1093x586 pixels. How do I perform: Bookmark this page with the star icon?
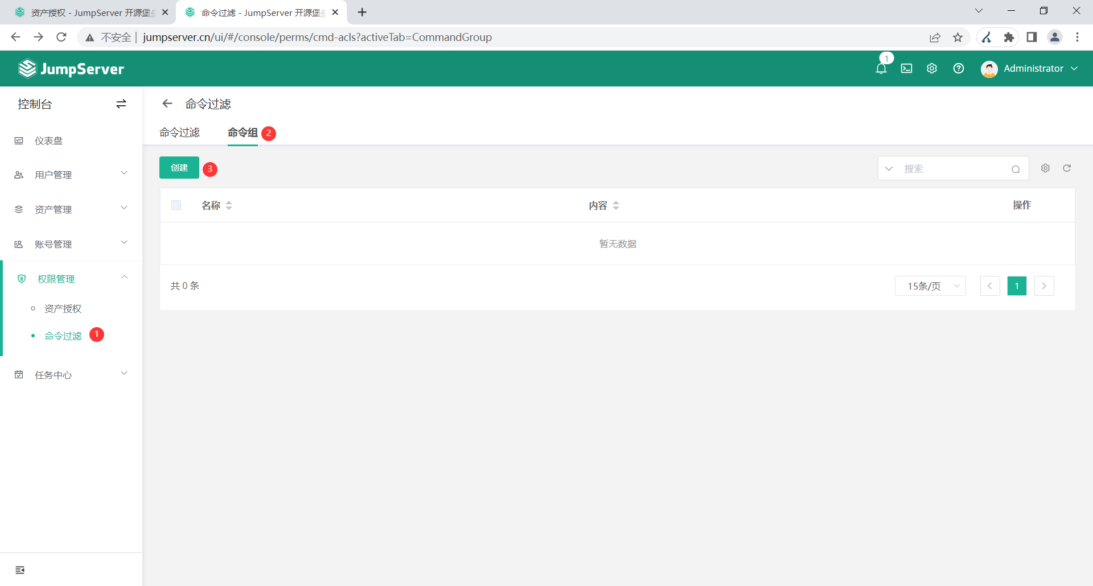click(958, 37)
